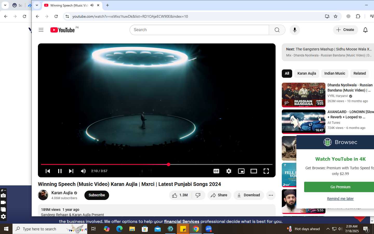The image size is (374, 234).
Task: View site information icon in address bar
Action: (x=67, y=16)
